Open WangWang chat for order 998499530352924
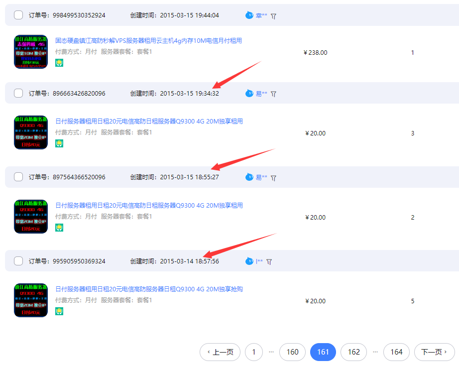This screenshot has width=459, height=368. pos(249,15)
